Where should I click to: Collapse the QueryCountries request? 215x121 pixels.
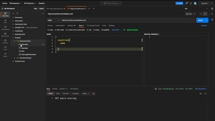15,41
